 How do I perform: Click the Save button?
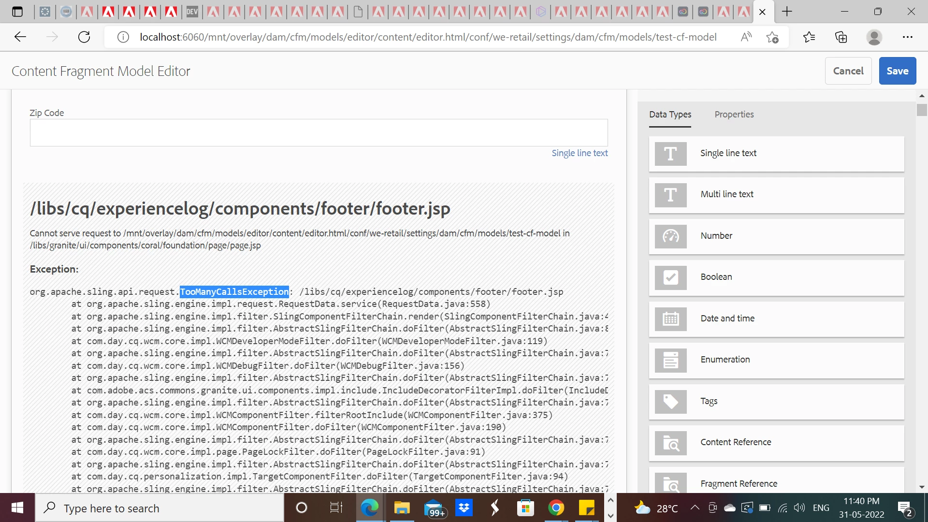pyautogui.click(x=897, y=71)
